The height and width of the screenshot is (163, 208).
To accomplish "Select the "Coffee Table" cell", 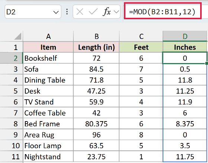I will click(x=48, y=113).
